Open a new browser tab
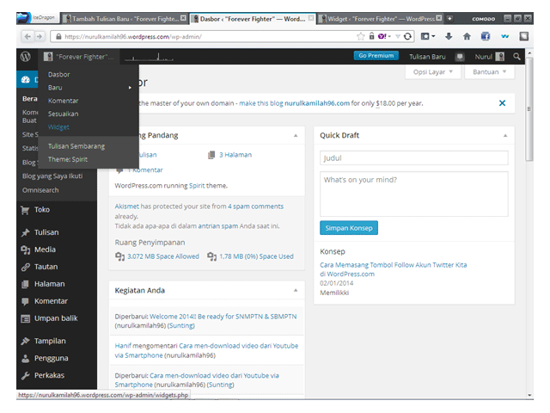This screenshot has height=413, width=550. 449,19
